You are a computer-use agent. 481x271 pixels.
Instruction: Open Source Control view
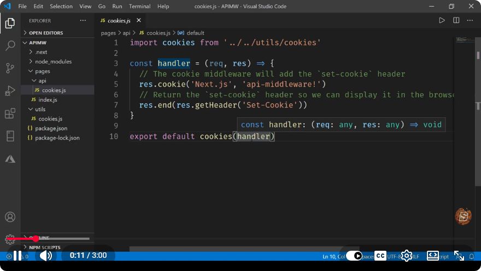pos(10,68)
